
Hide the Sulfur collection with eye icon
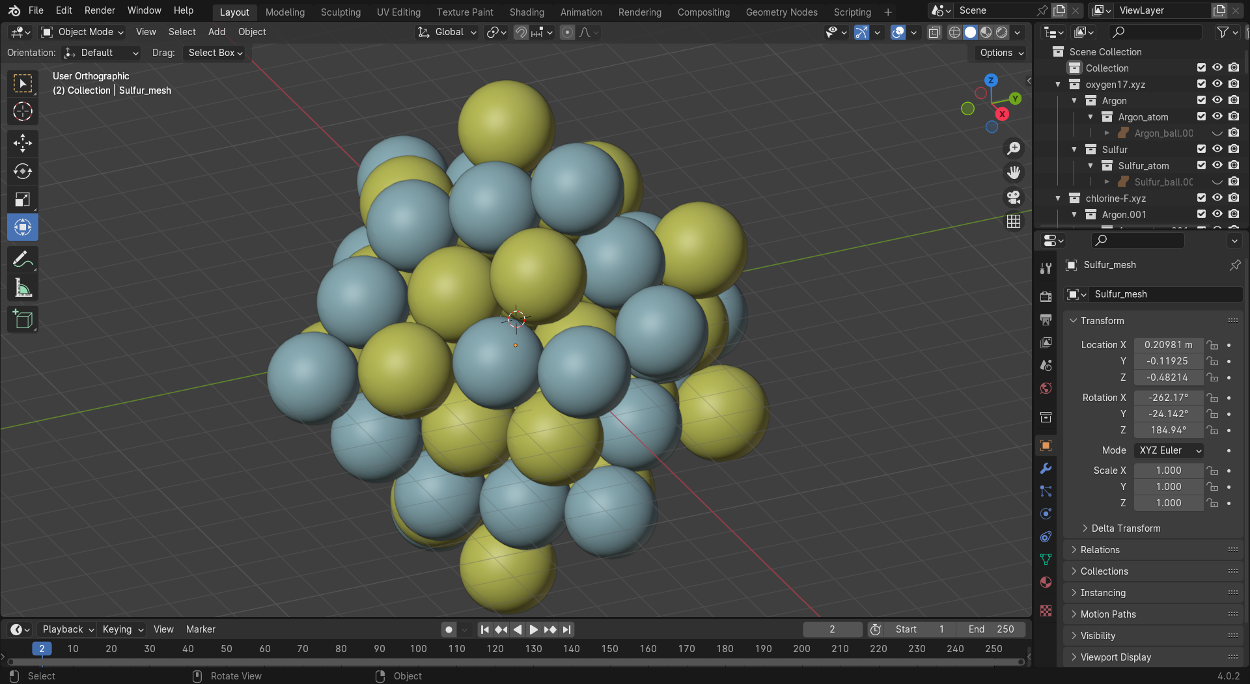click(x=1217, y=149)
